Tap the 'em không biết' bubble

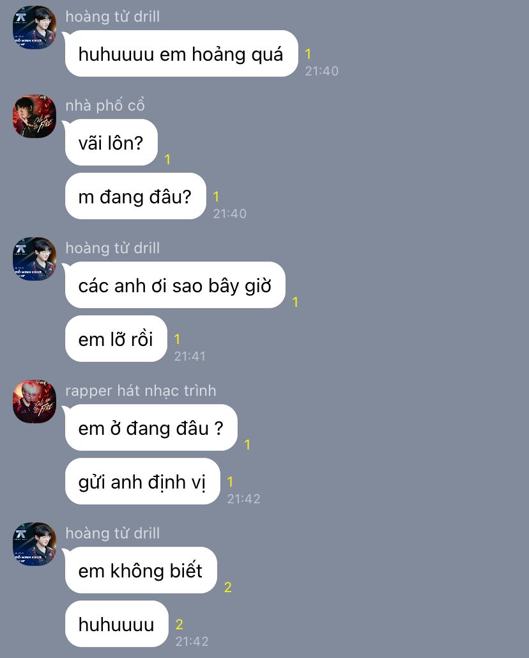[x=141, y=570]
